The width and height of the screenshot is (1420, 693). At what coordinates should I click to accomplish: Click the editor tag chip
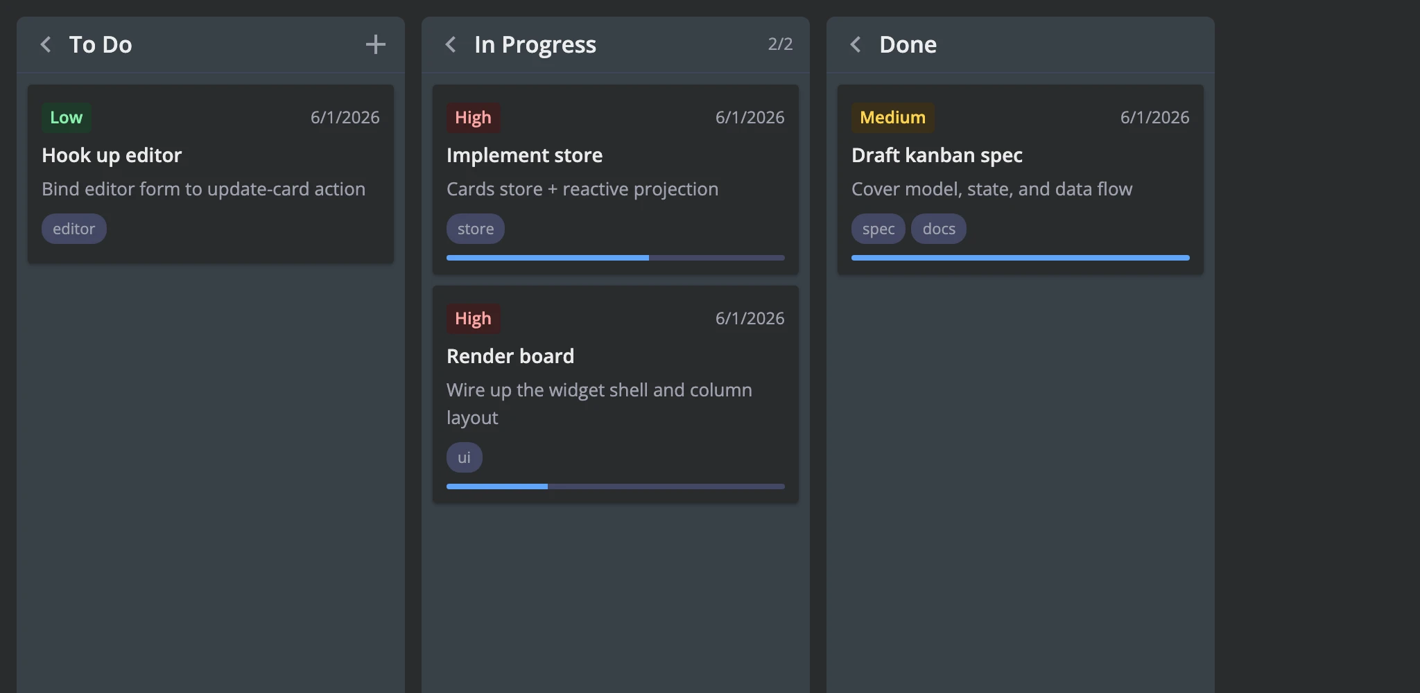click(74, 229)
